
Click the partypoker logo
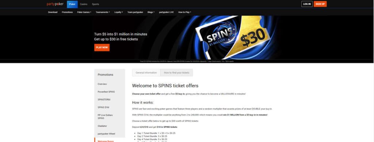55,4
